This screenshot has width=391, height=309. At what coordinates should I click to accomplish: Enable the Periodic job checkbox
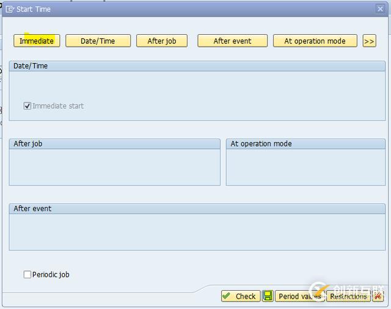tap(27, 274)
